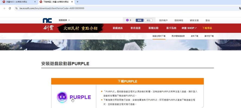The width and height of the screenshot is (241, 108).
Task: Click the PURPLE launcher logo
Action: point(74,97)
